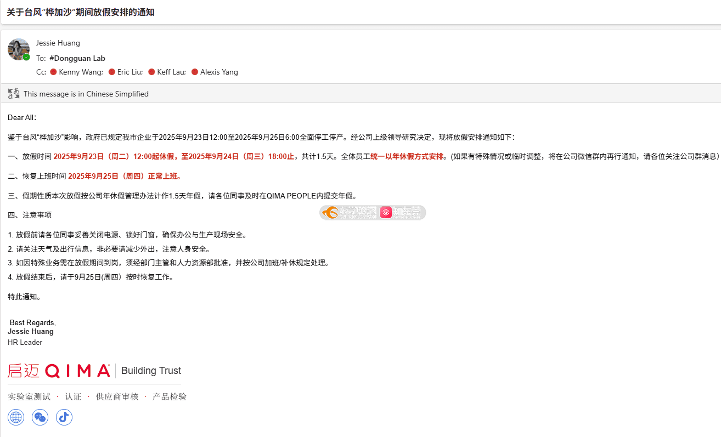Click the red "2025年9月25日（周四）正常上班" text
721x437 pixels.
pyautogui.click(x=124, y=176)
